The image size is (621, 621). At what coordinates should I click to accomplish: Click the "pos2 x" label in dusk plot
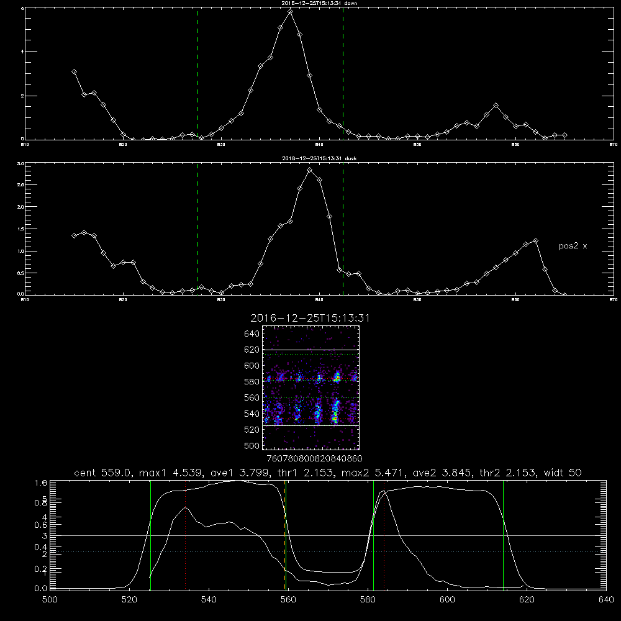pyautogui.click(x=573, y=246)
